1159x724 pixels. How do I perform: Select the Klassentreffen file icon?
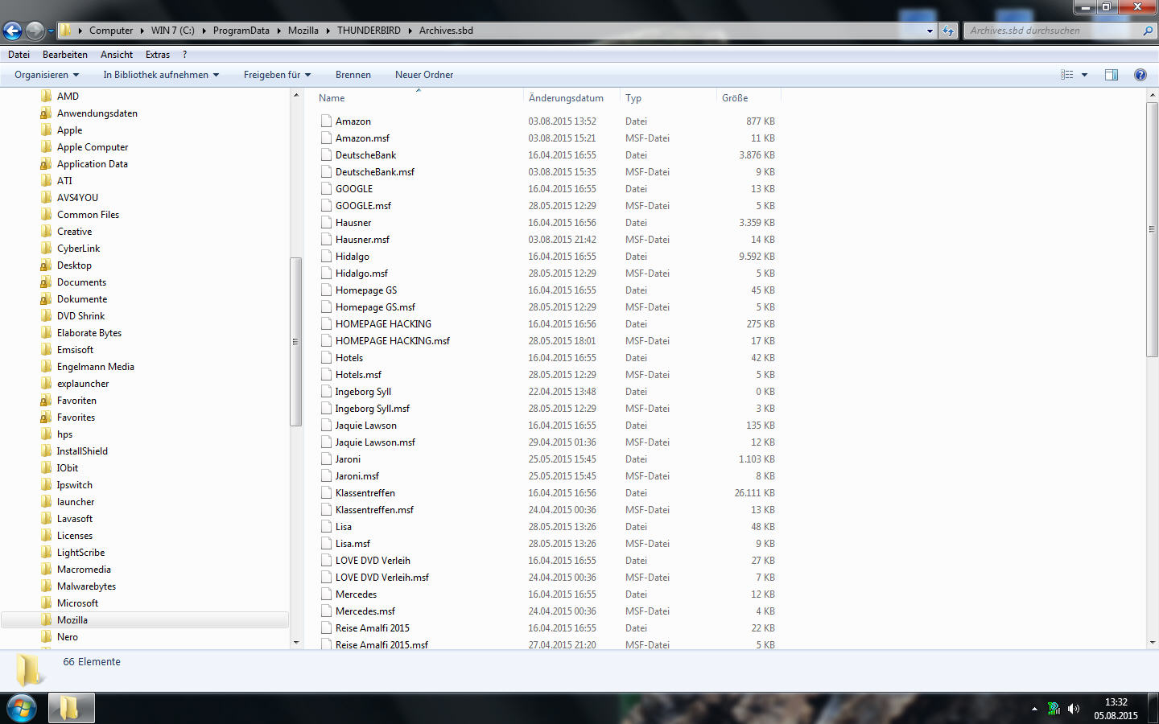[326, 492]
